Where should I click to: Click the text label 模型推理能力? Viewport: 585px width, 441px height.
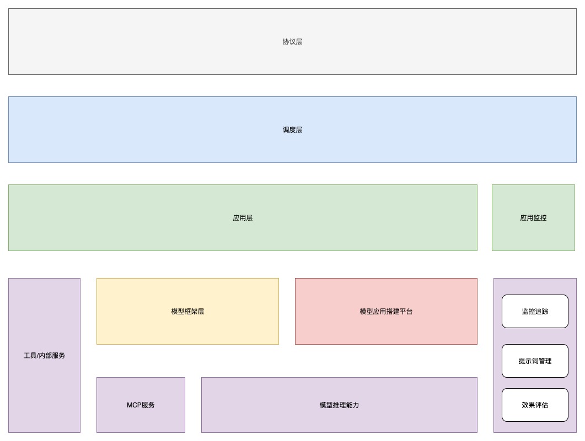pos(339,405)
